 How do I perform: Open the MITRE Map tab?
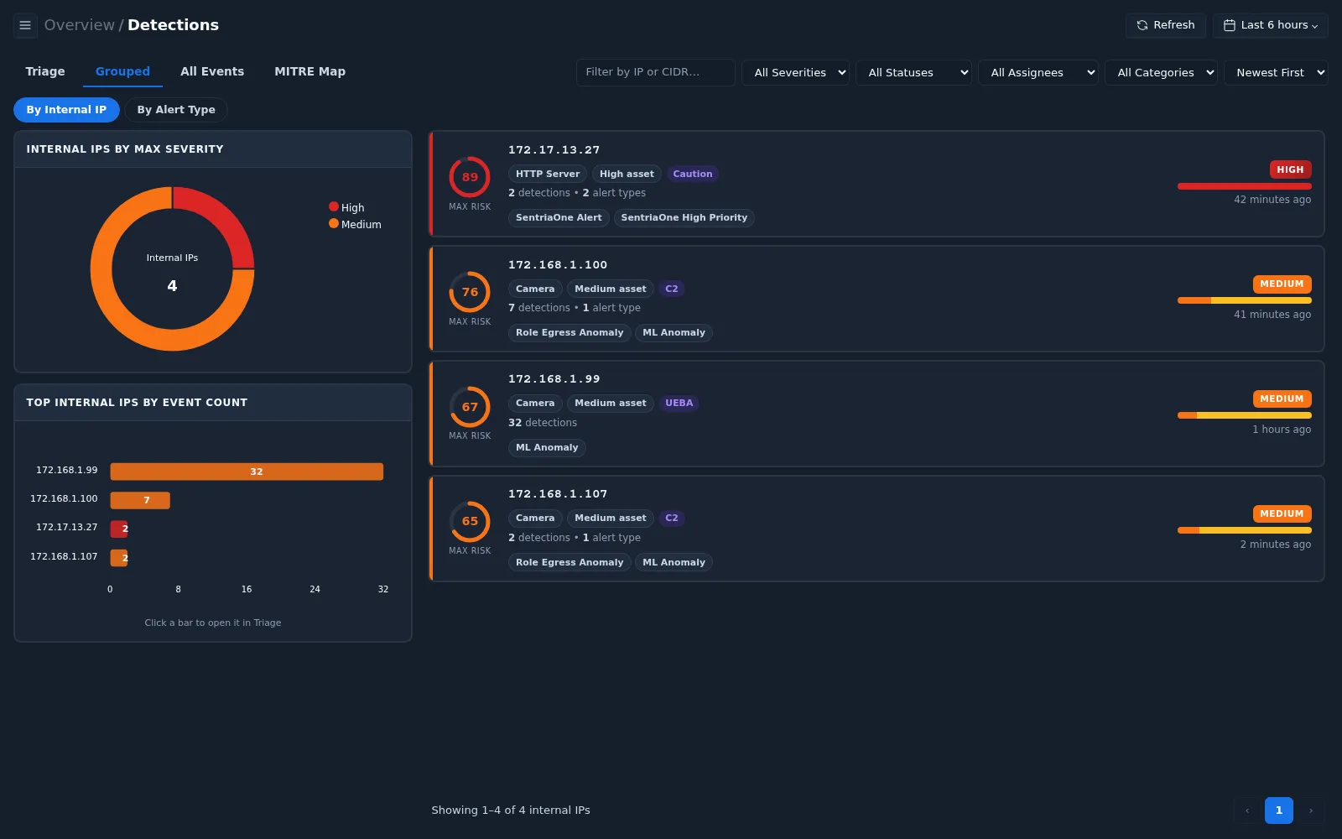coord(309,71)
